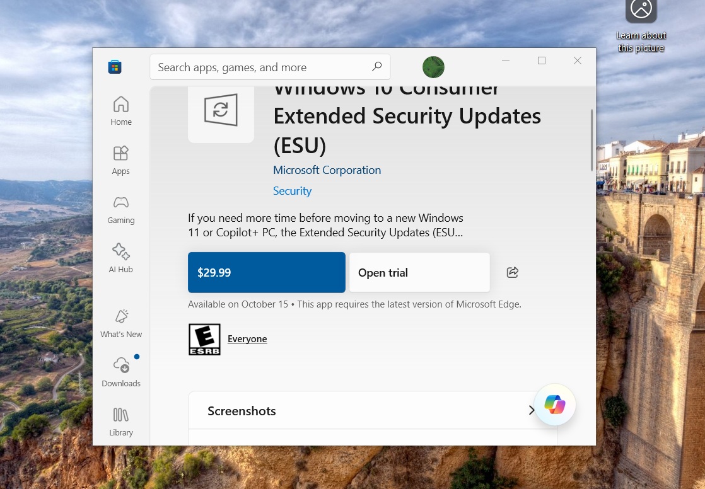Go to Home in the sidebar
This screenshot has width=705, height=489.
click(x=121, y=111)
